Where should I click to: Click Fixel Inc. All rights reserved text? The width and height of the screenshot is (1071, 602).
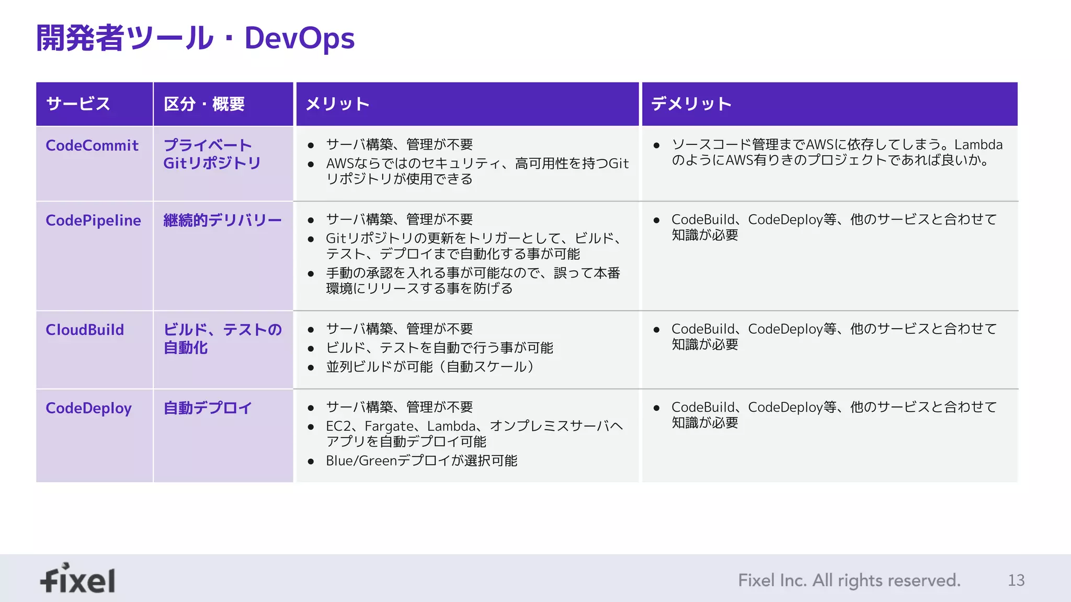849,580
